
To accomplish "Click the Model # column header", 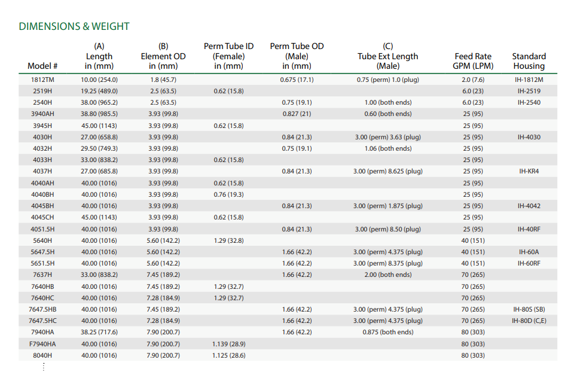I will [42, 66].
